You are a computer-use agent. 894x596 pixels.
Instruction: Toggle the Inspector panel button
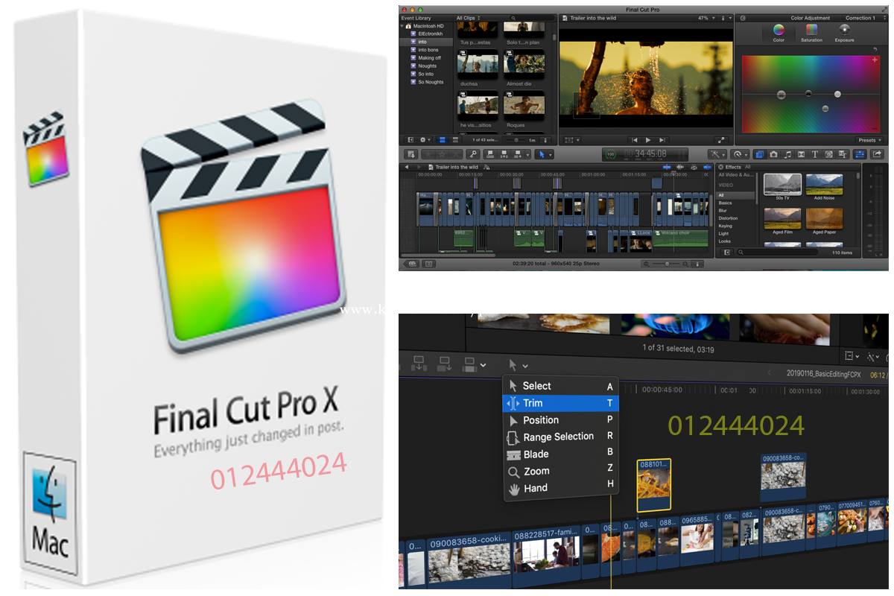860,154
